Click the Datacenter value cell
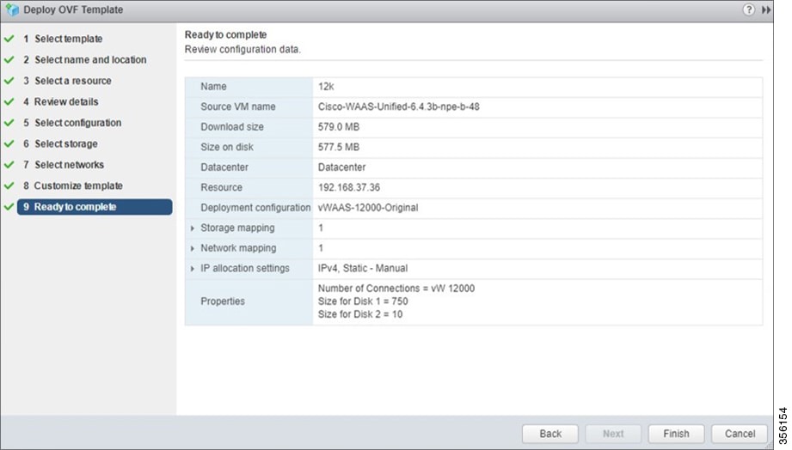 (537, 167)
